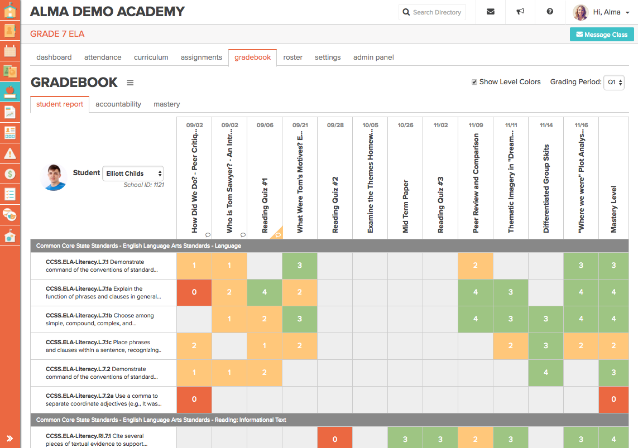The width and height of the screenshot is (638, 448).
Task: Click the schoolhouse home icon in sidebar
Action: click(x=10, y=11)
